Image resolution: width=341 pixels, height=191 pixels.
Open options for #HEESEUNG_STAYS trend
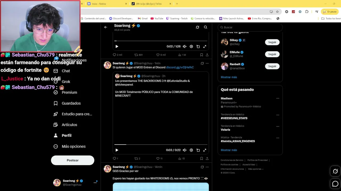pyautogui.click(x=278, y=115)
